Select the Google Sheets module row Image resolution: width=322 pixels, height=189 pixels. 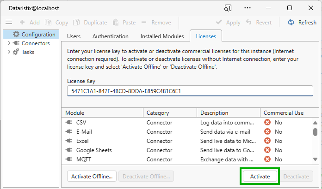94,150
